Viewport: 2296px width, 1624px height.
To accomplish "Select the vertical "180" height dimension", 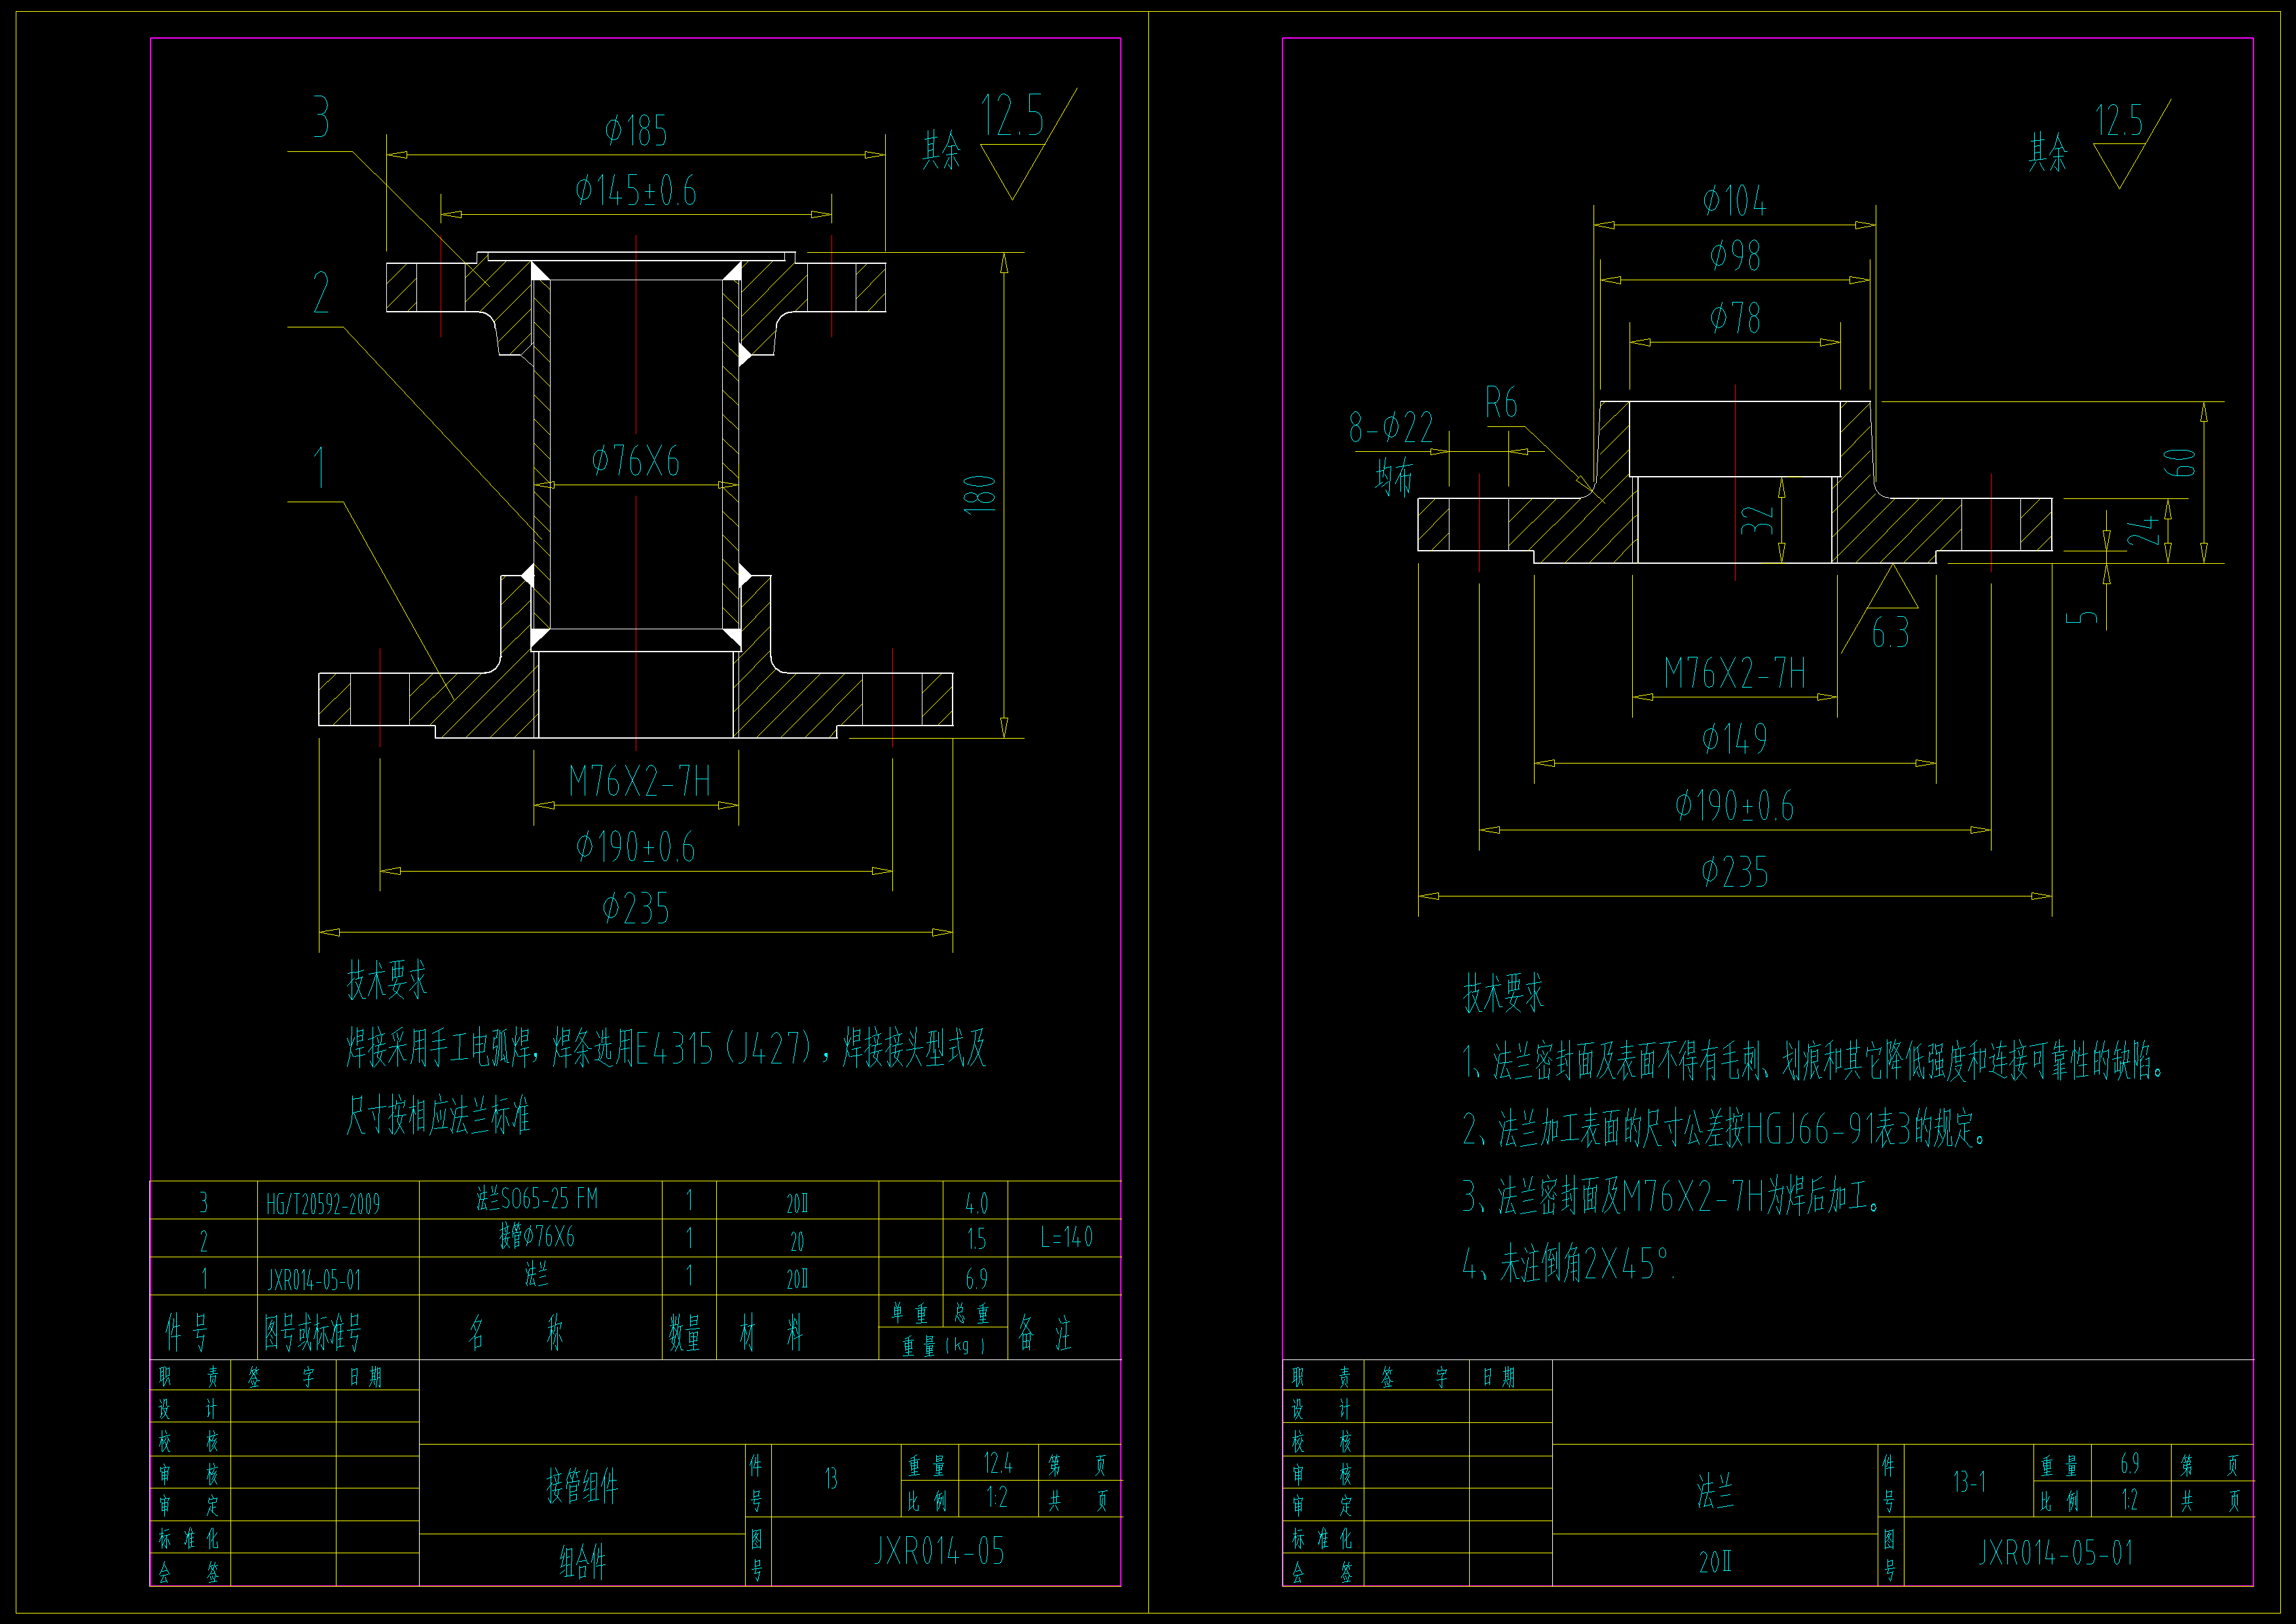I will [980, 495].
